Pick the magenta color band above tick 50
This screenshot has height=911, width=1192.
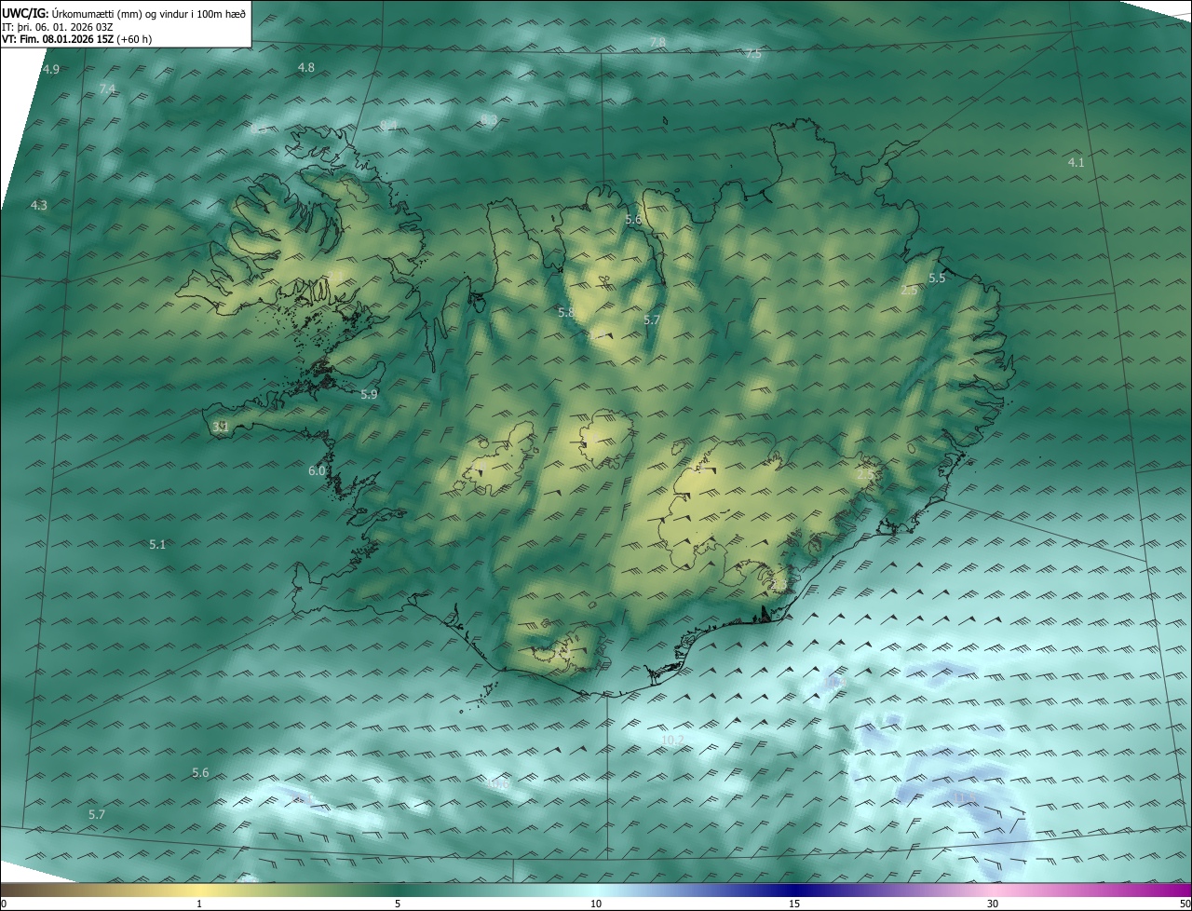(1183, 891)
